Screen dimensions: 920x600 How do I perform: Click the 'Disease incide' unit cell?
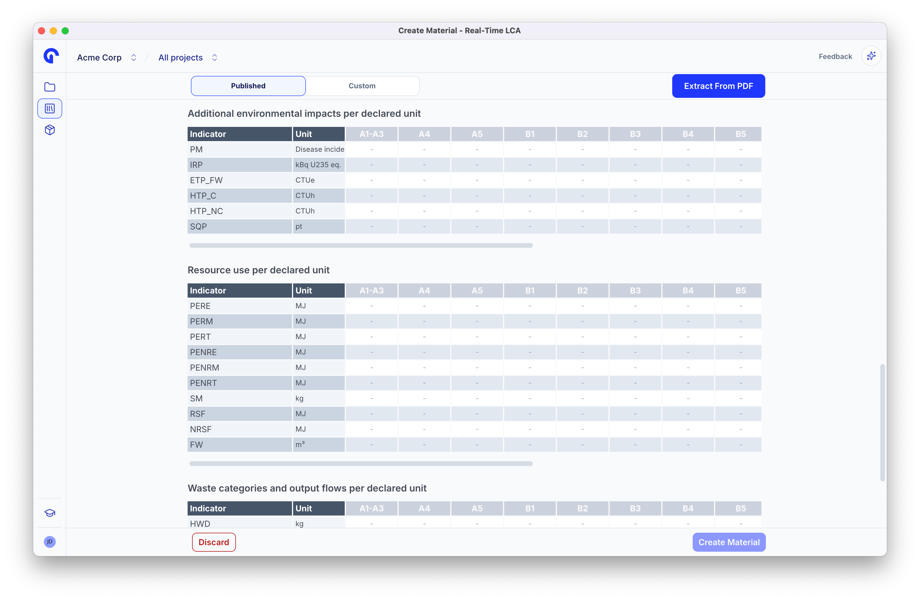(319, 150)
